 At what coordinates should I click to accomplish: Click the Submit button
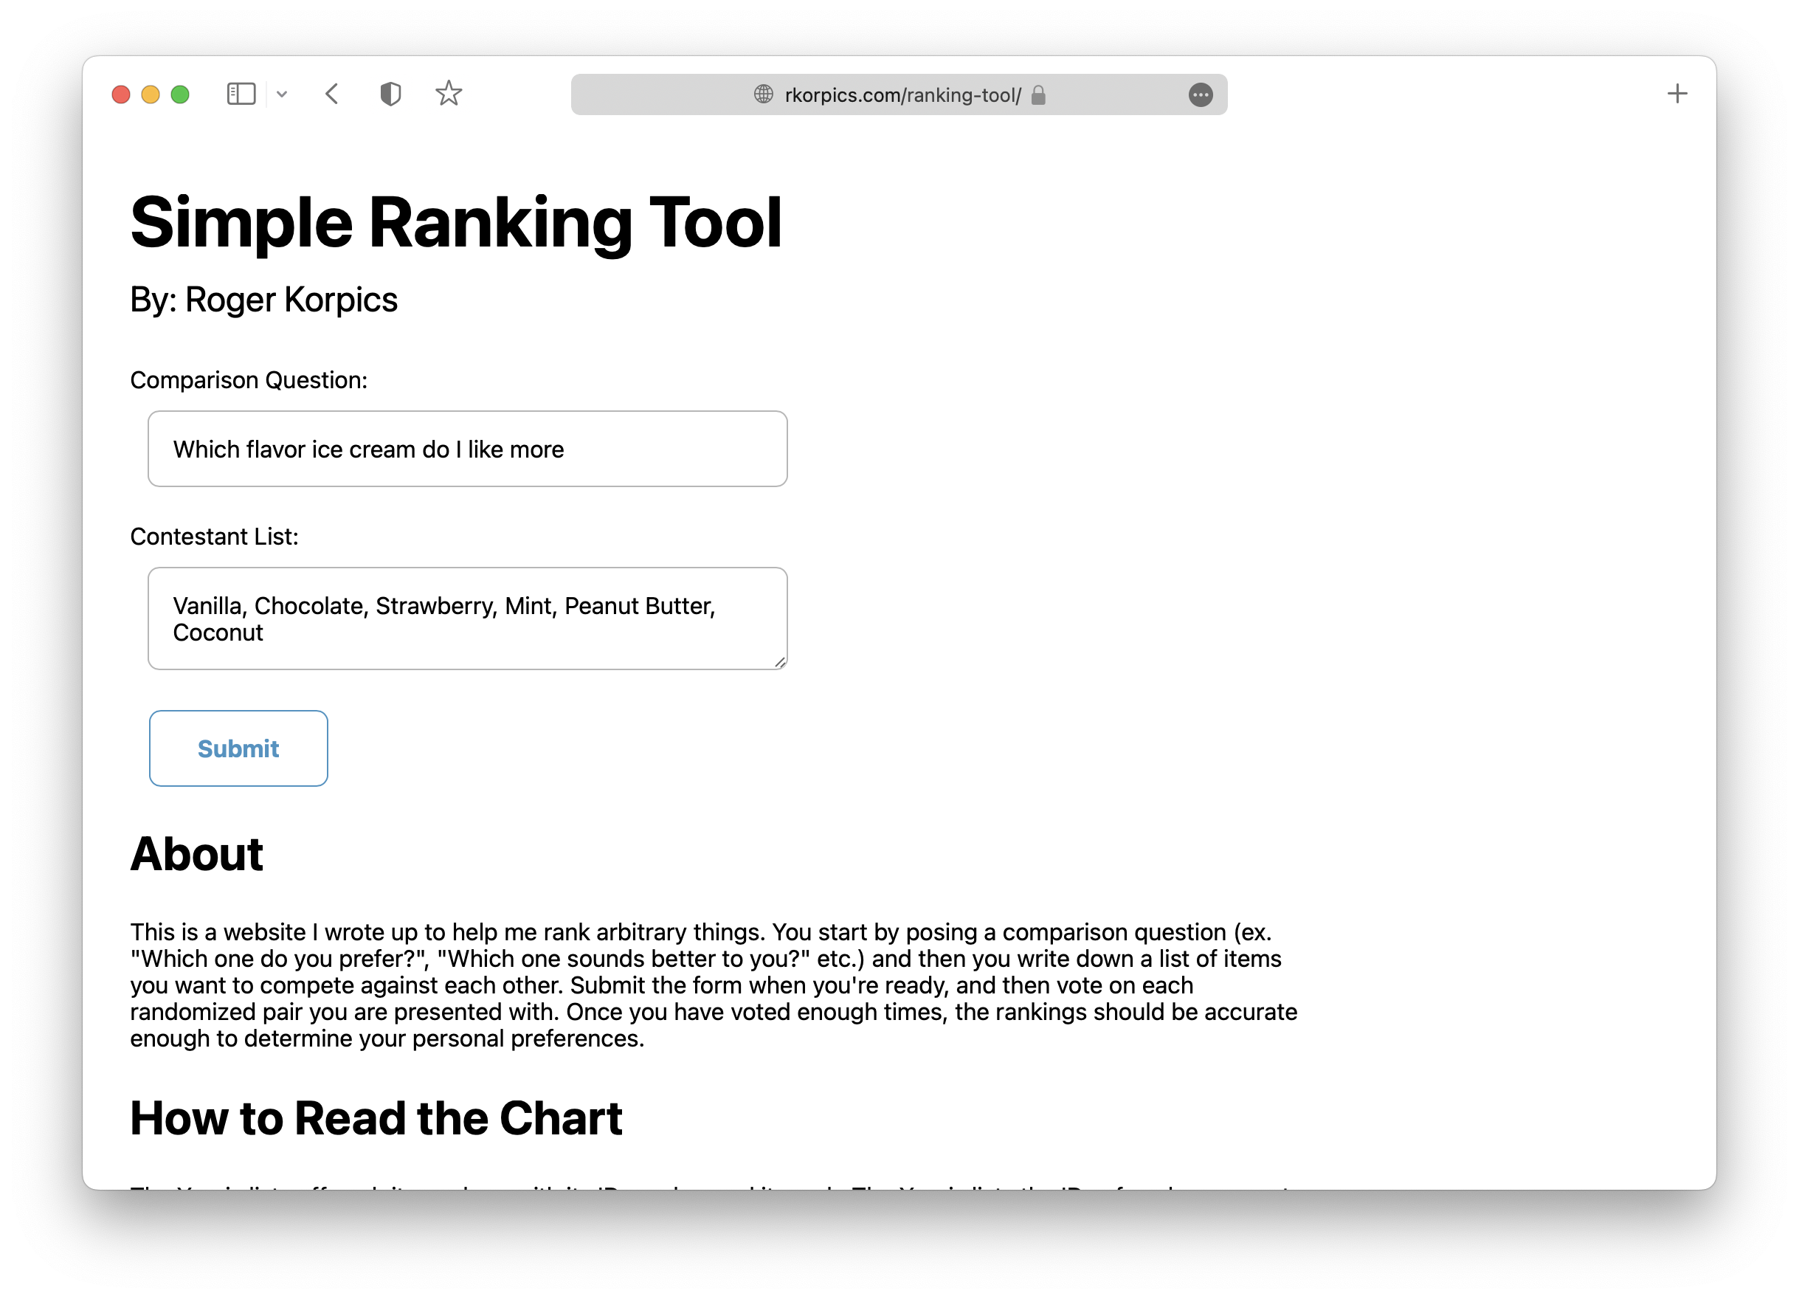tap(239, 747)
